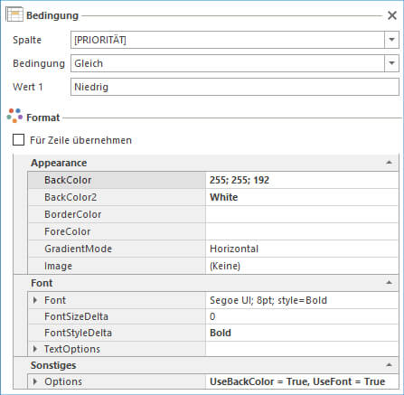
Task: Click the empty BorderColor value cell
Action: tap(302, 214)
